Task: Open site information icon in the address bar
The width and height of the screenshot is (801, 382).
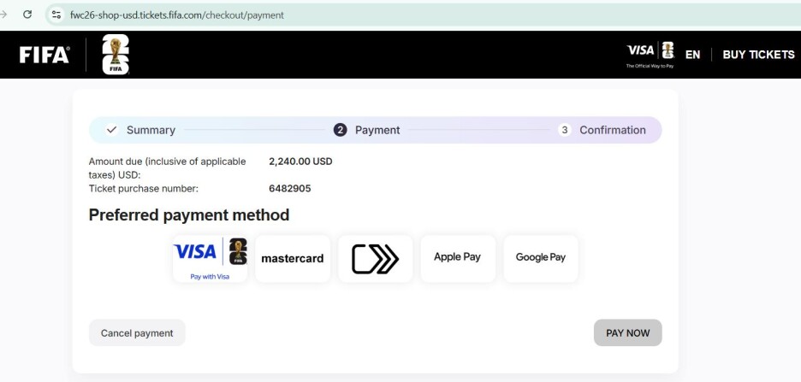Action: (x=56, y=15)
